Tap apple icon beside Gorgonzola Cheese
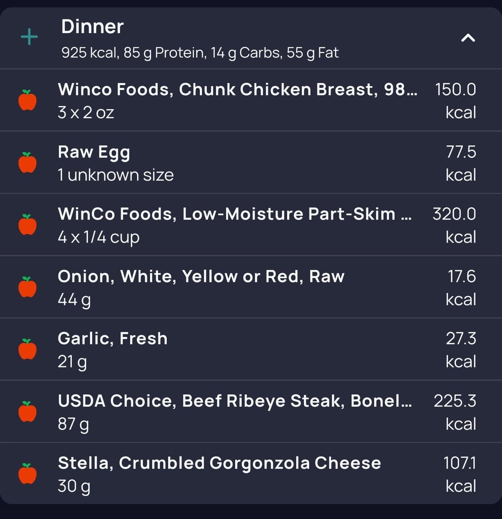The image size is (502, 519). pos(27,474)
